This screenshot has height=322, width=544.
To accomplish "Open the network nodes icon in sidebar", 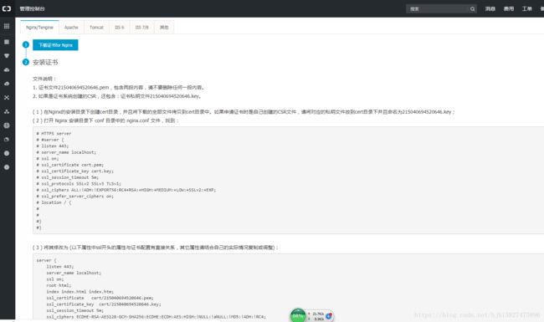I will (7, 111).
